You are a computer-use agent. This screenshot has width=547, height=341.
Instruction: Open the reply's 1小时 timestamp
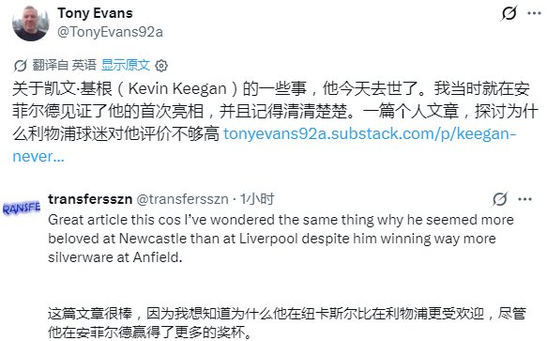coord(257,199)
